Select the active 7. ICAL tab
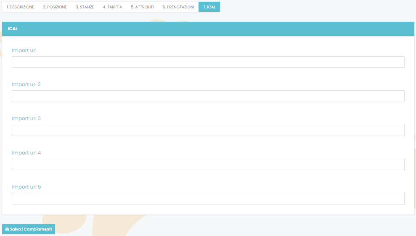Image resolution: width=416 pixels, height=236 pixels. (209, 7)
